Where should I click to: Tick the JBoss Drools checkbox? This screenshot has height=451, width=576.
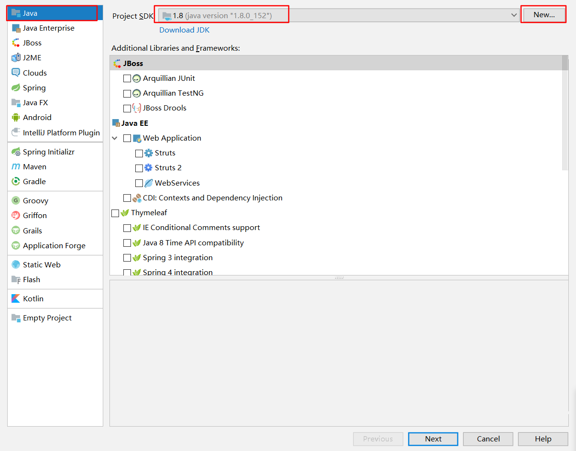(127, 108)
